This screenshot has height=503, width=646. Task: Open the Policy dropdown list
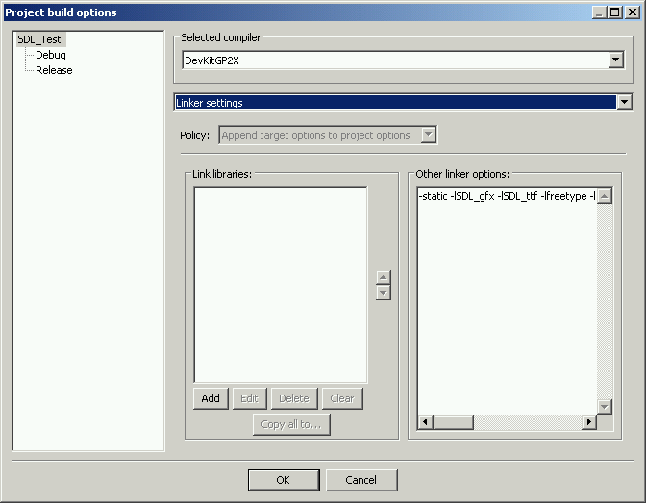429,135
